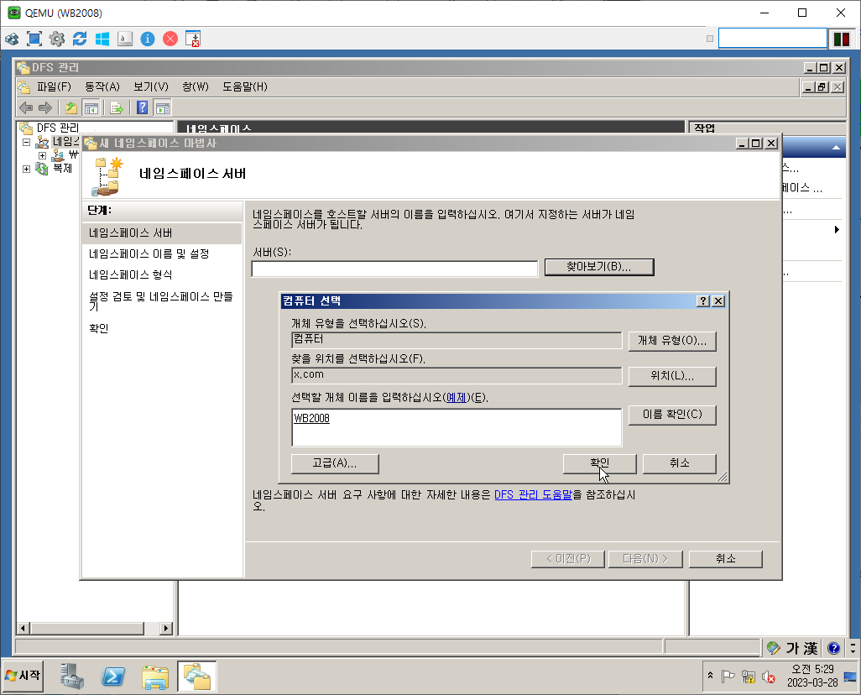Click the QEMU refresh arrows icon
This screenshot has width=861, height=695.
point(80,39)
